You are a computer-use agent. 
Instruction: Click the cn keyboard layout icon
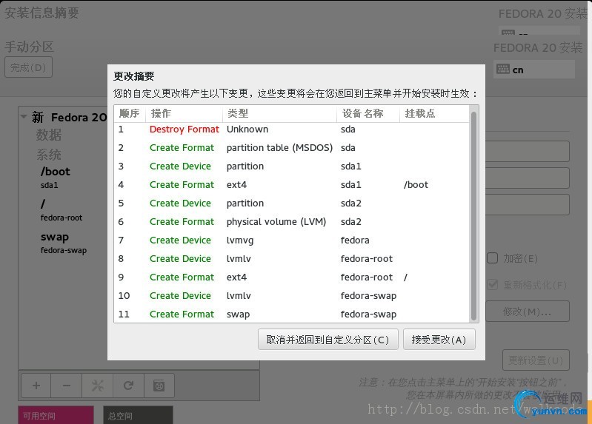click(x=503, y=70)
